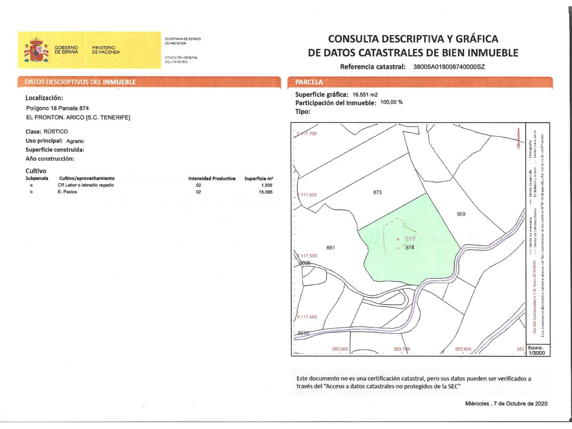The width and height of the screenshot is (572, 429).
Task: Click road label '9005' on the map
Action: [305, 263]
